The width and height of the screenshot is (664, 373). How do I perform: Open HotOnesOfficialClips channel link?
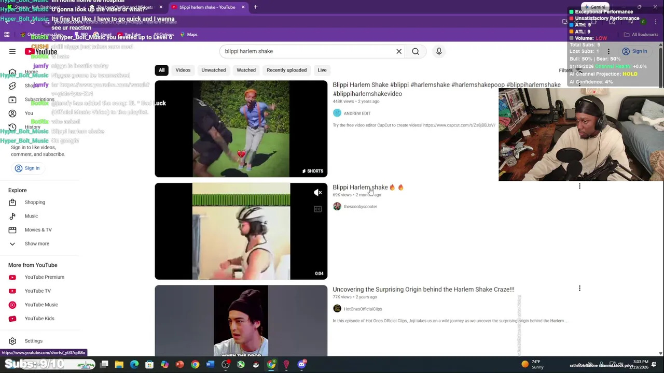[363, 309]
